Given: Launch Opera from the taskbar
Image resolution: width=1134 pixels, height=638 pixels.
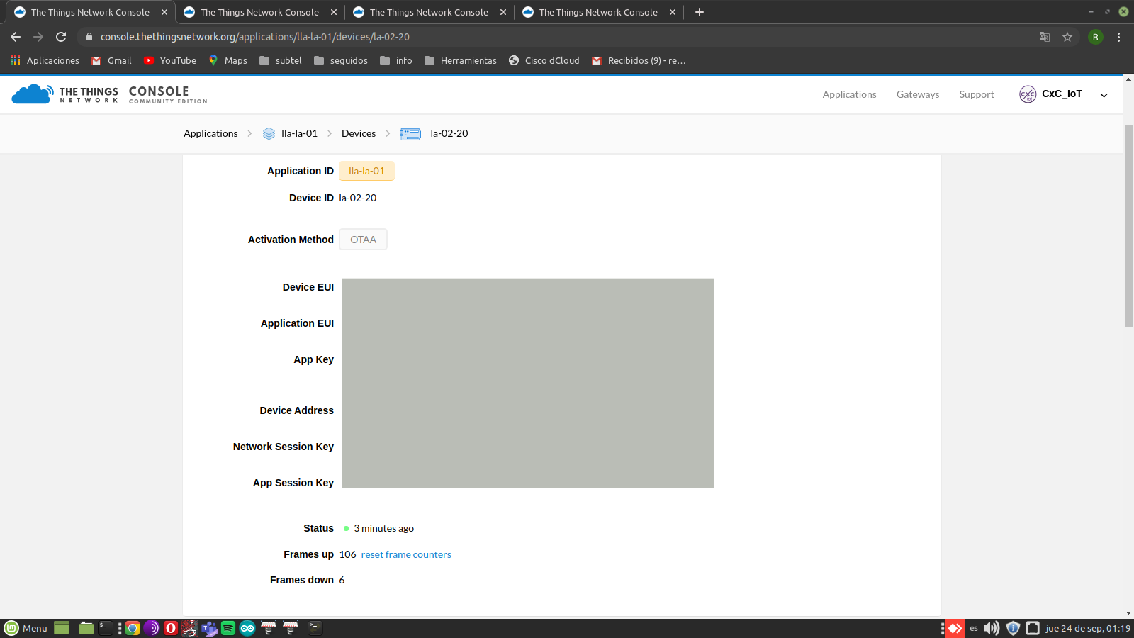Looking at the screenshot, I should (170, 628).
